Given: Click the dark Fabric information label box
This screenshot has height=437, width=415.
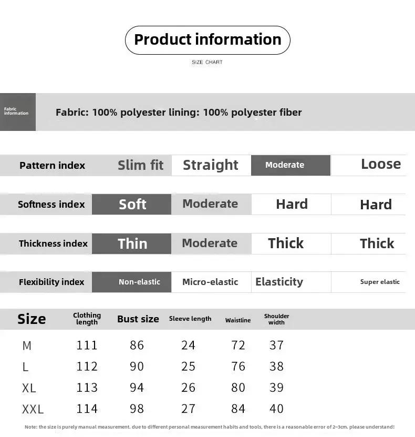Looking at the screenshot, I should [x=18, y=112].
